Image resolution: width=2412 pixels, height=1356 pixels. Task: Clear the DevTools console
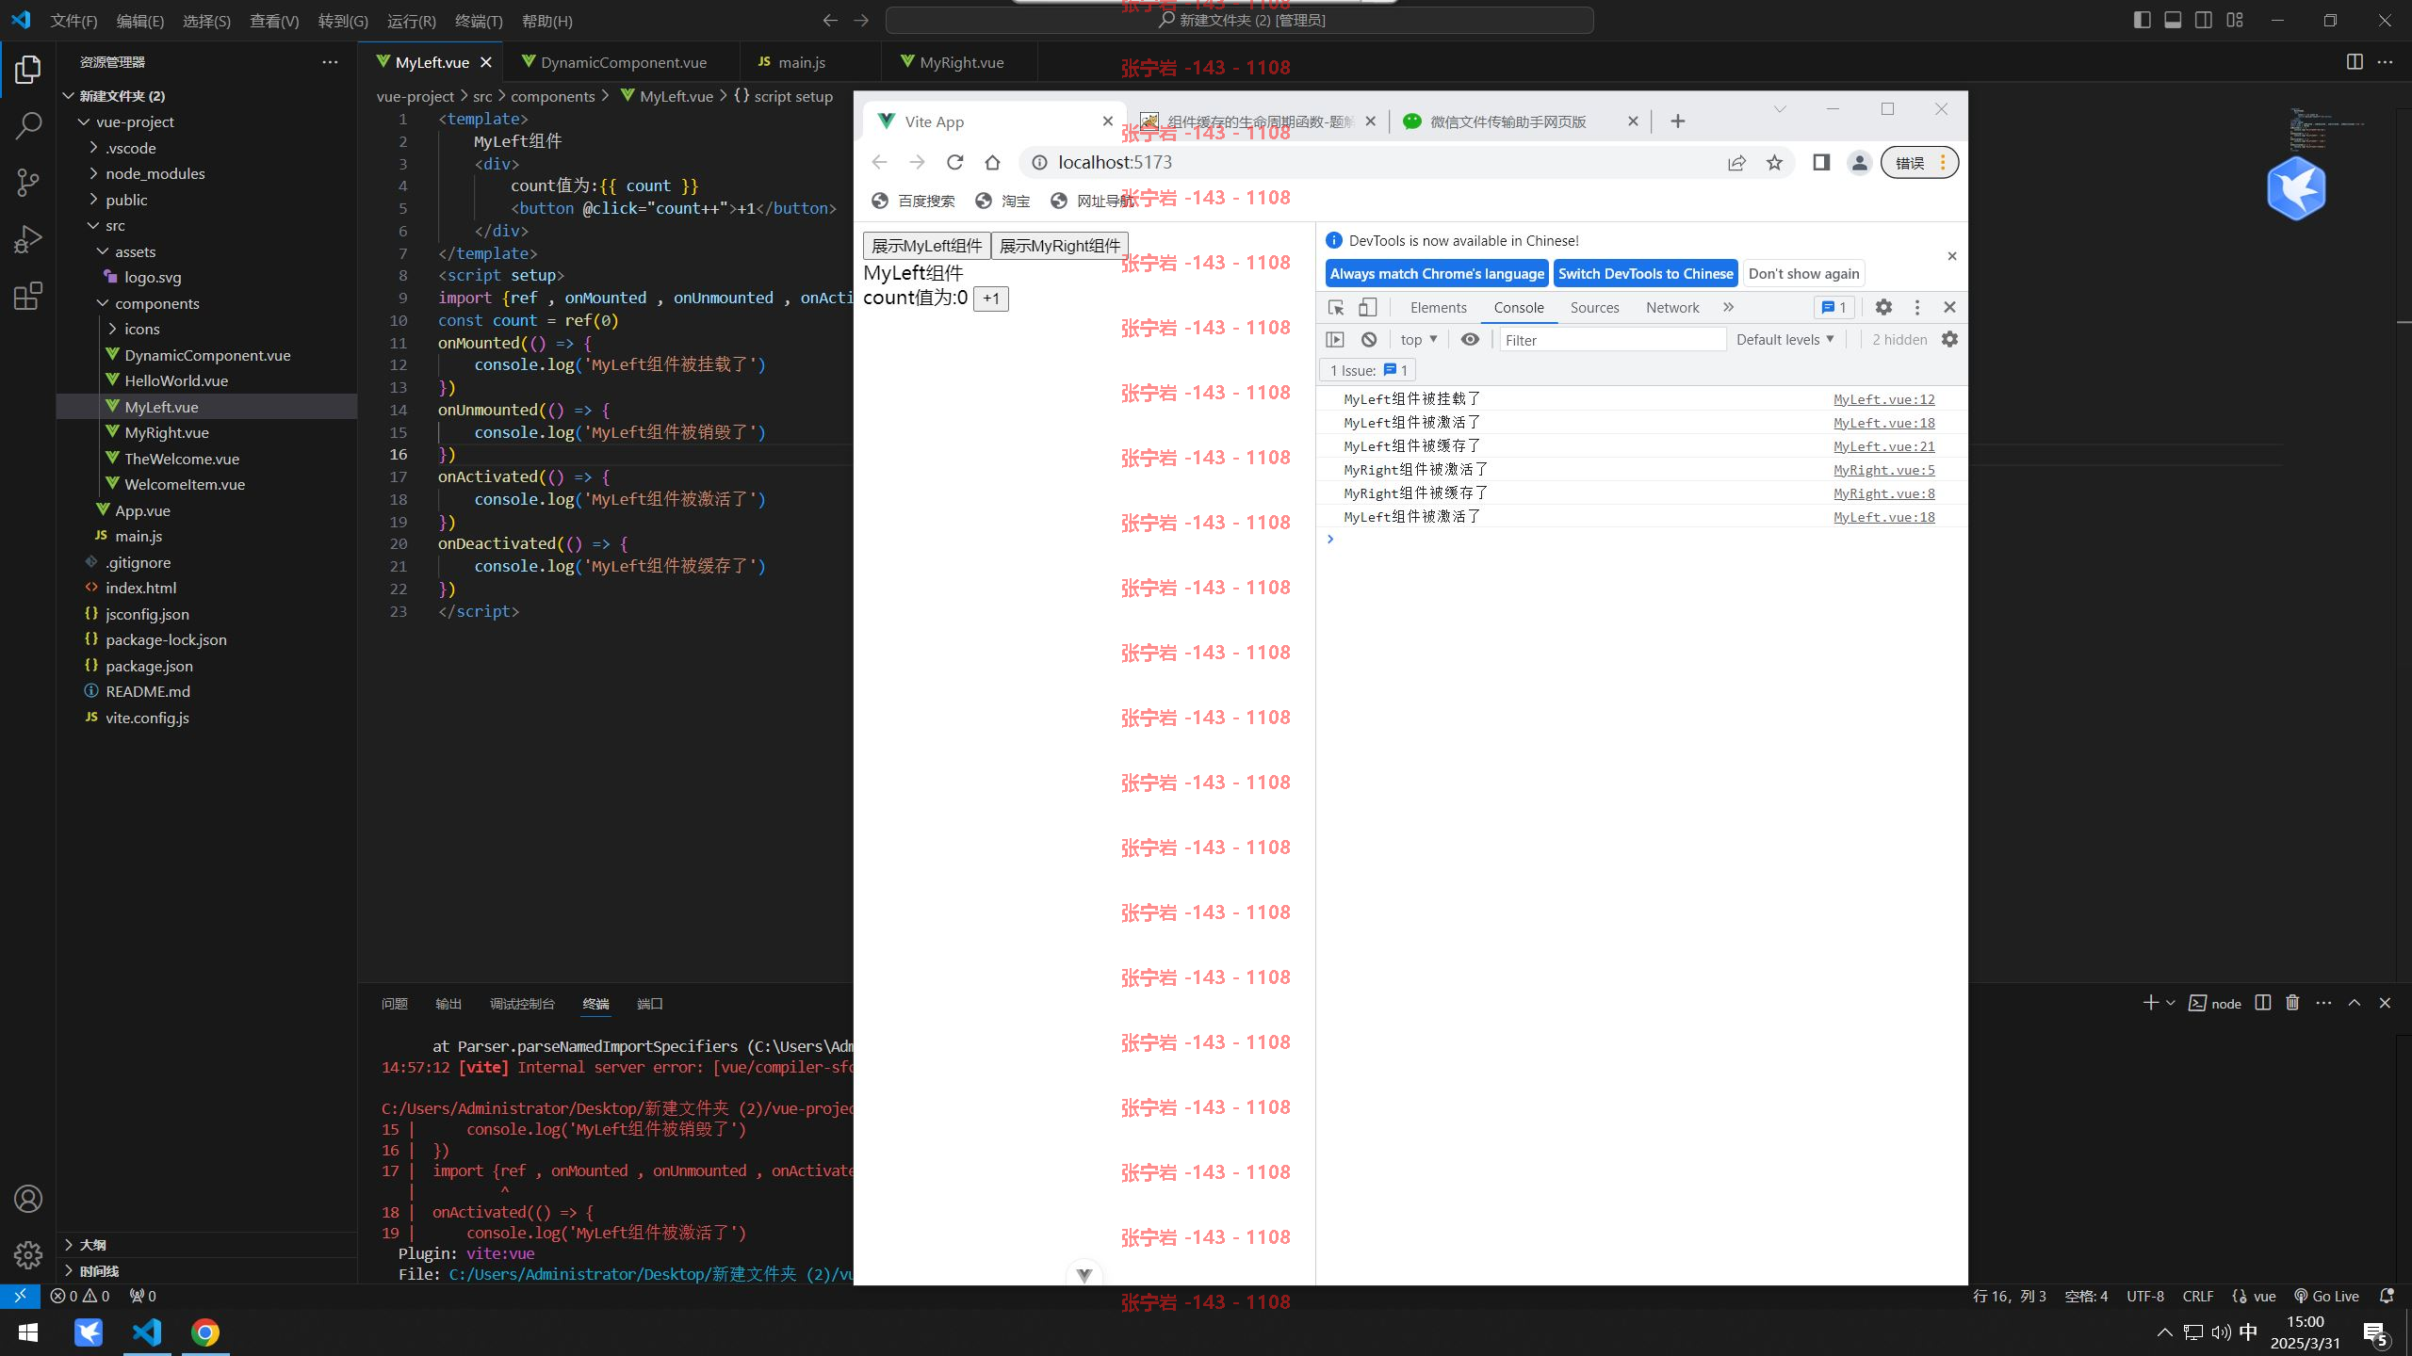[1369, 339]
